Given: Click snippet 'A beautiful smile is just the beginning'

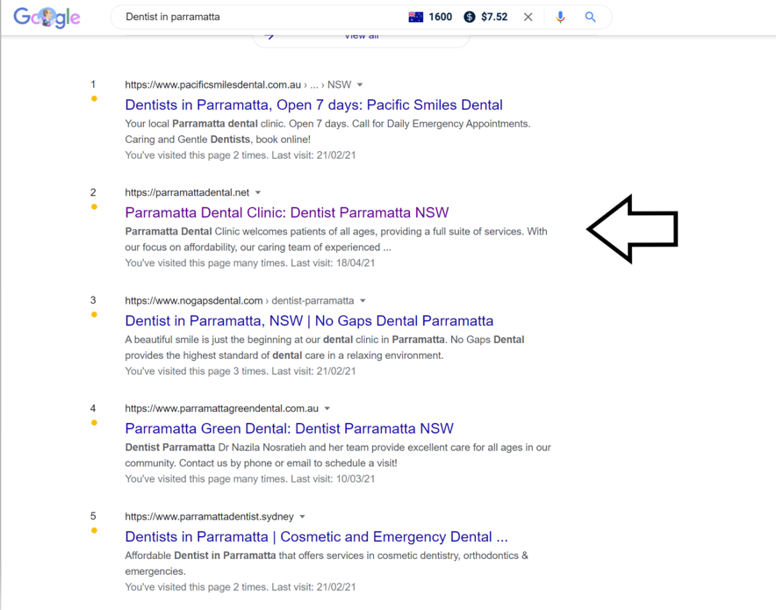Looking at the screenshot, I should (325, 348).
